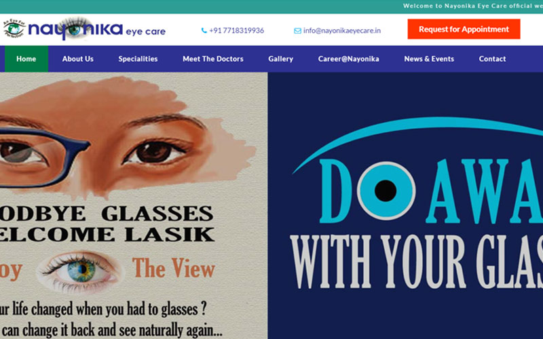
Task: Open News & Events section
Action: click(429, 59)
